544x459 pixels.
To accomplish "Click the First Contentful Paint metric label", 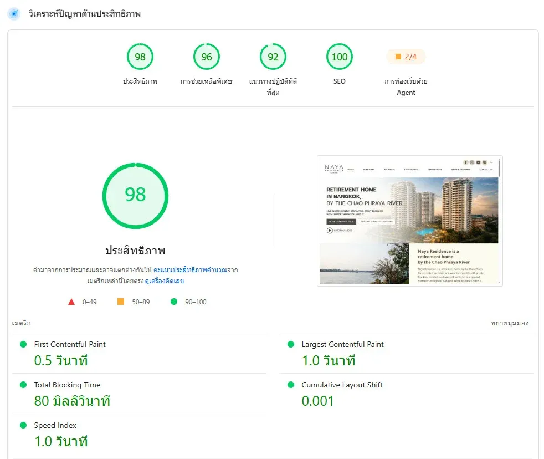I will click(x=70, y=344).
